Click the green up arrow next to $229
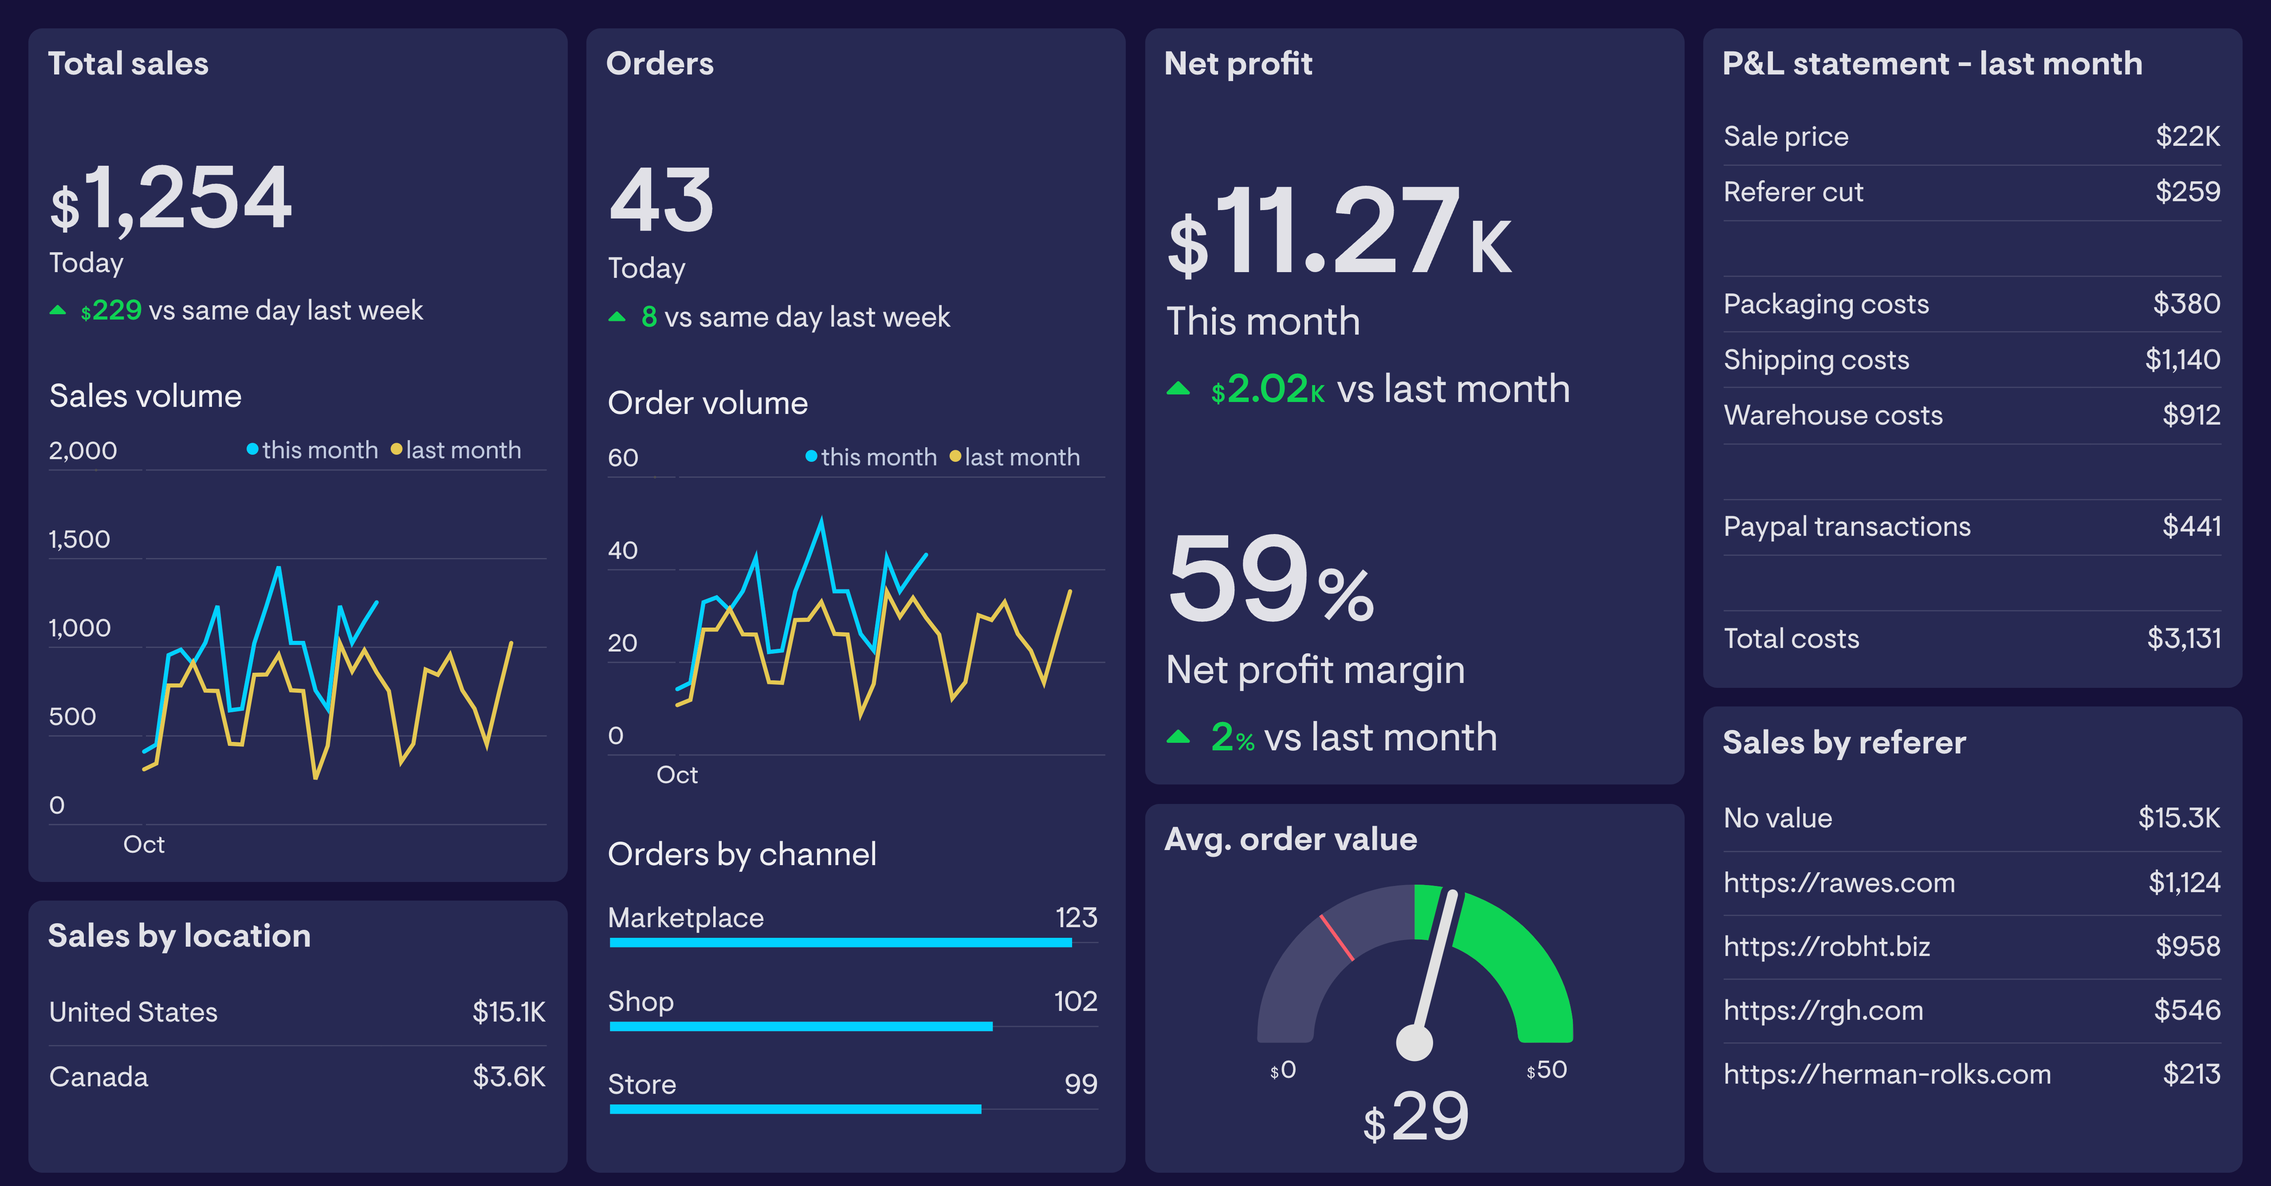Image resolution: width=2271 pixels, height=1186 pixels. [58, 309]
